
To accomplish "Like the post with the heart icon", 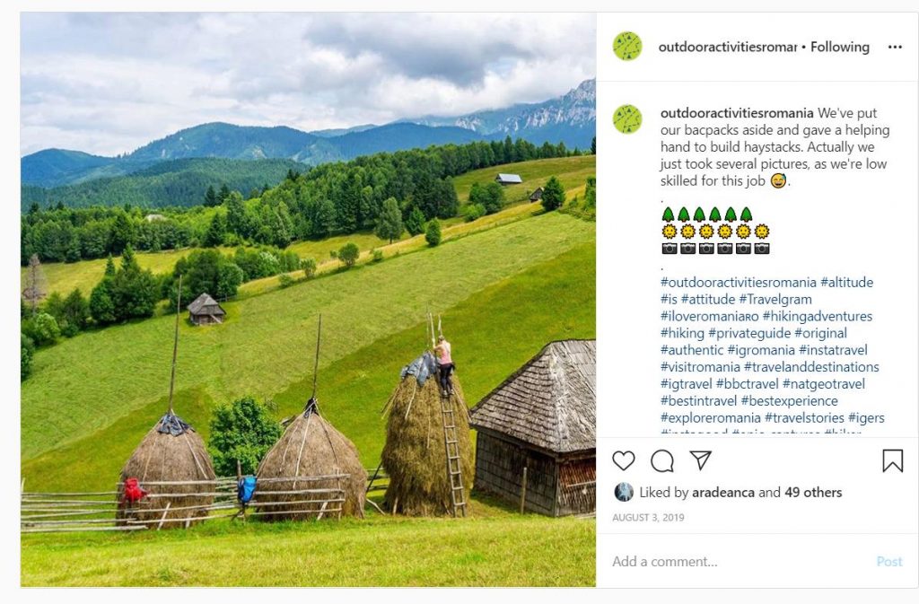I will point(624,461).
